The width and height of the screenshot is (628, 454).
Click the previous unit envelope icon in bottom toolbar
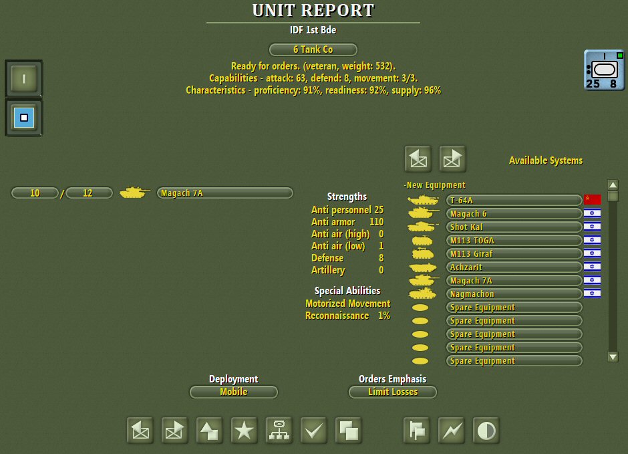140,431
